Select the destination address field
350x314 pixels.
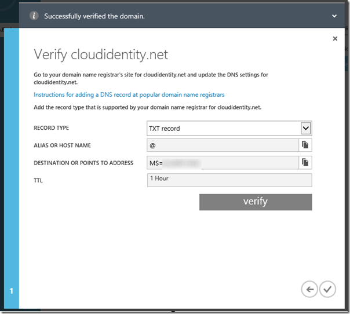coord(223,162)
